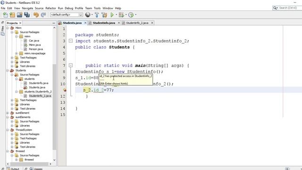The width and height of the screenshot is (302, 170).
Task: Close the Studentinfo.java editor tab
Action: pyautogui.click(x=119, y=23)
